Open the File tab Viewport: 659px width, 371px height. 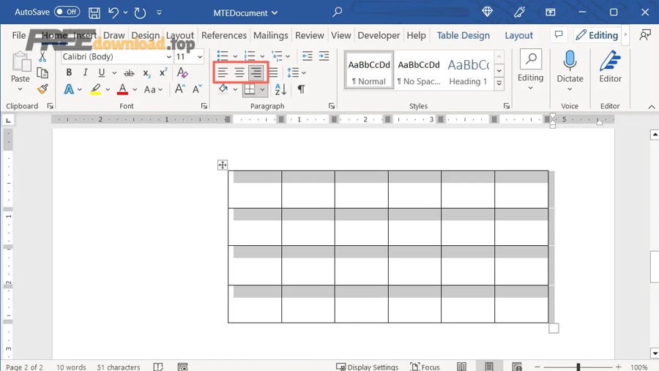click(18, 35)
